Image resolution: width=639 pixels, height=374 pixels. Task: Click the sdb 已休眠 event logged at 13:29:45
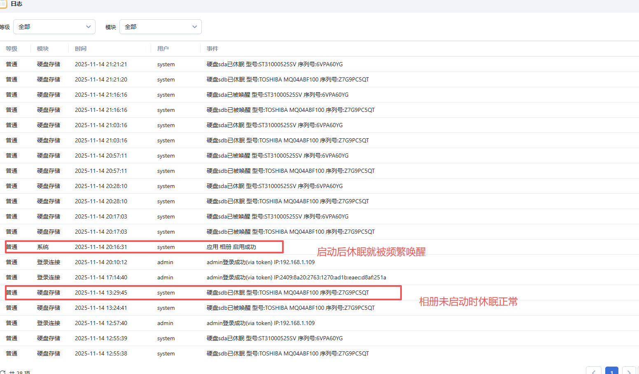pos(288,293)
